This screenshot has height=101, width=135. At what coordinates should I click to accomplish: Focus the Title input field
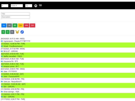(15, 14)
